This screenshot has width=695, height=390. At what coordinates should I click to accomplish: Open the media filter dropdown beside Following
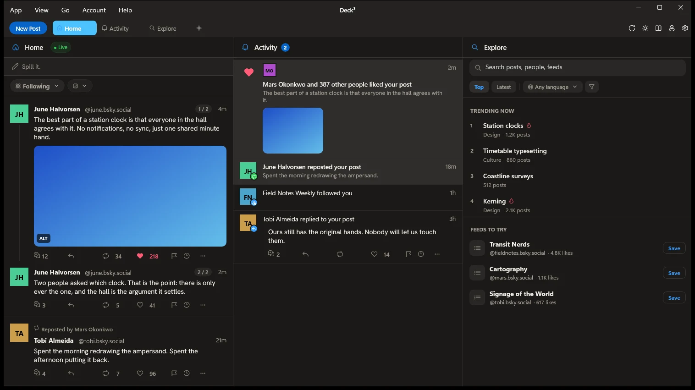point(80,86)
